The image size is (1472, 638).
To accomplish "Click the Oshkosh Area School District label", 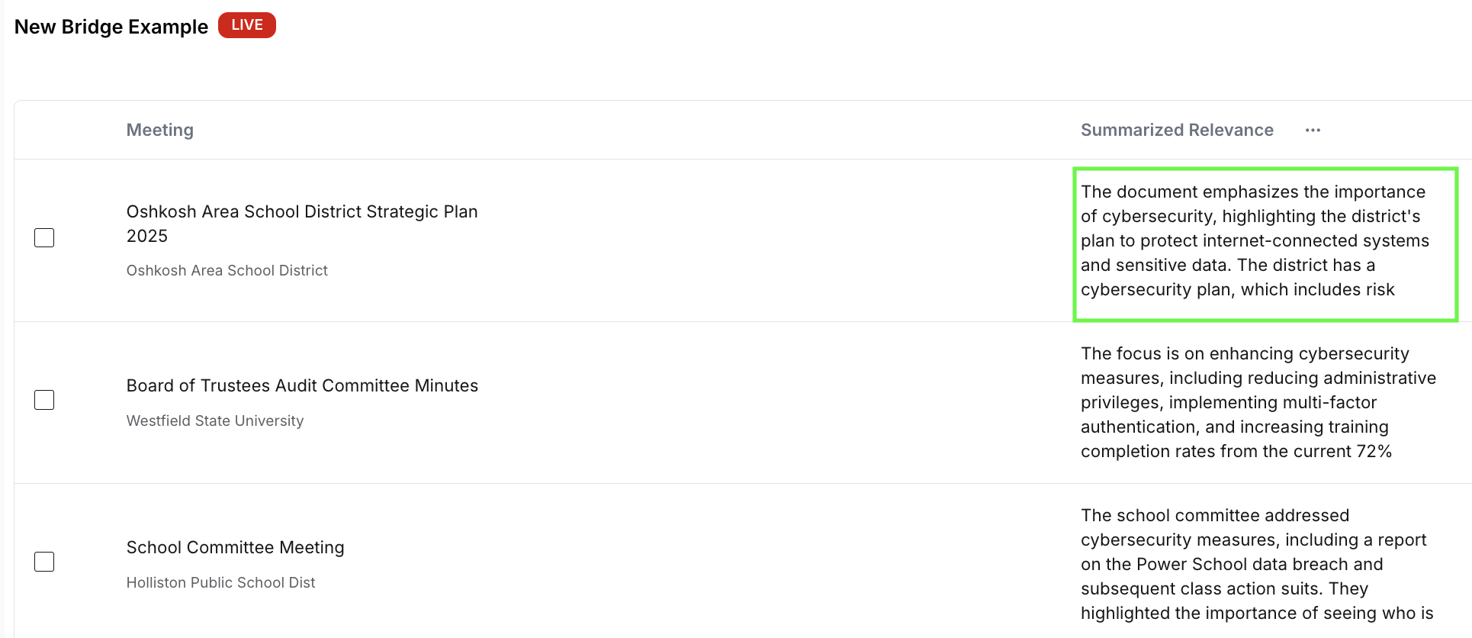I will (x=227, y=270).
